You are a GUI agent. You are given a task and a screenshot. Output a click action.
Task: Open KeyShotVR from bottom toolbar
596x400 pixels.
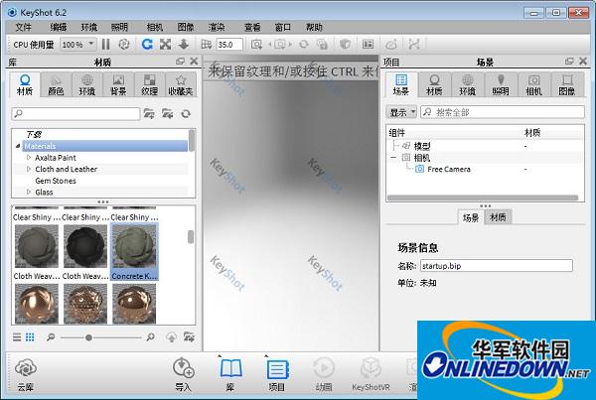click(371, 374)
